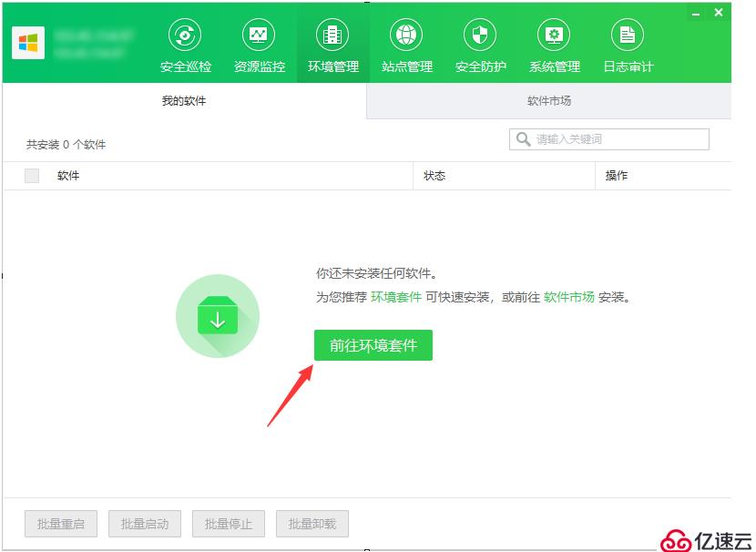
Task: Open the 日志审计 log audit panel
Action: [x=627, y=41]
